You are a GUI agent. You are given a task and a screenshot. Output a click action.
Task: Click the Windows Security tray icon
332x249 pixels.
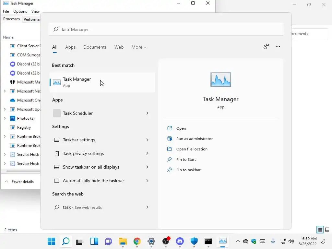coord(254,241)
